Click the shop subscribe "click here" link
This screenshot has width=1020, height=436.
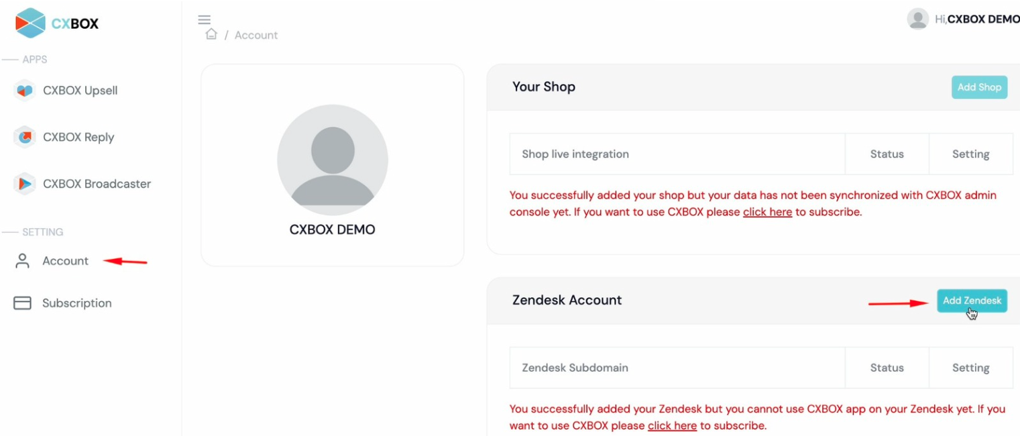767,212
